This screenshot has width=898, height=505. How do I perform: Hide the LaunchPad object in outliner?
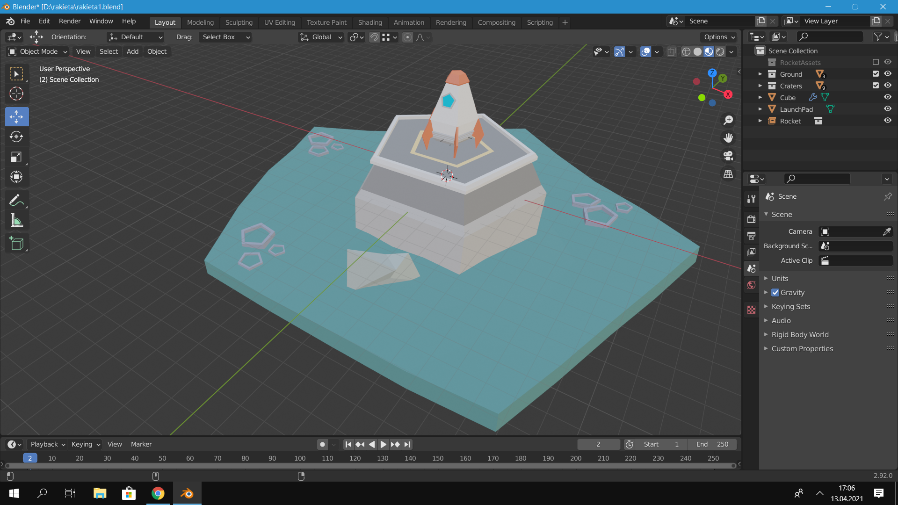[x=887, y=109]
